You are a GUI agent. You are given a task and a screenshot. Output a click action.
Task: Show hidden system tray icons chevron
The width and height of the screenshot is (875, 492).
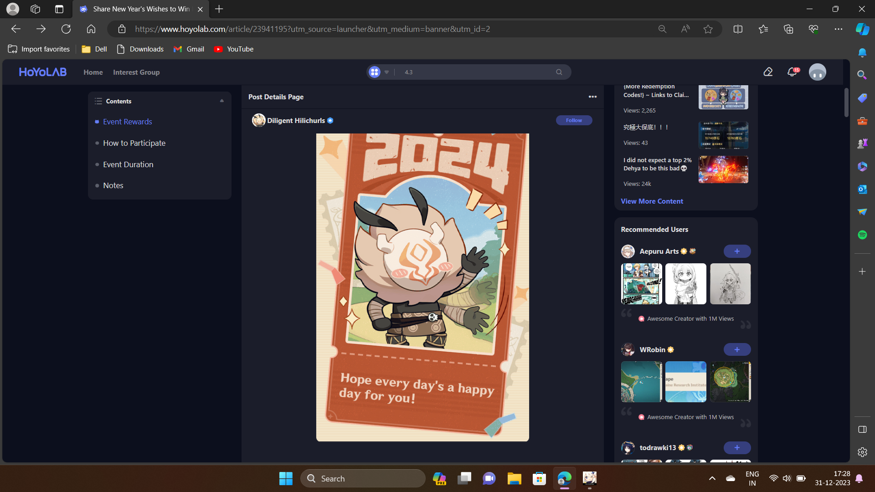pyautogui.click(x=712, y=478)
